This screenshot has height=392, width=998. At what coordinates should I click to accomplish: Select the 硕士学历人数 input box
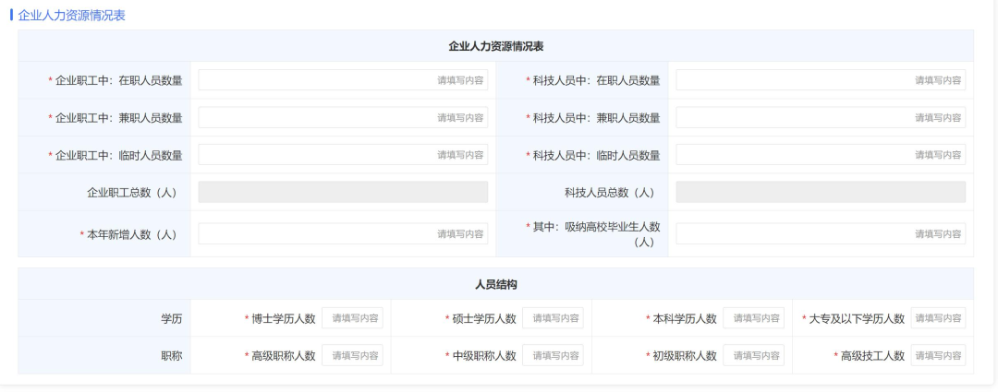[x=554, y=318]
